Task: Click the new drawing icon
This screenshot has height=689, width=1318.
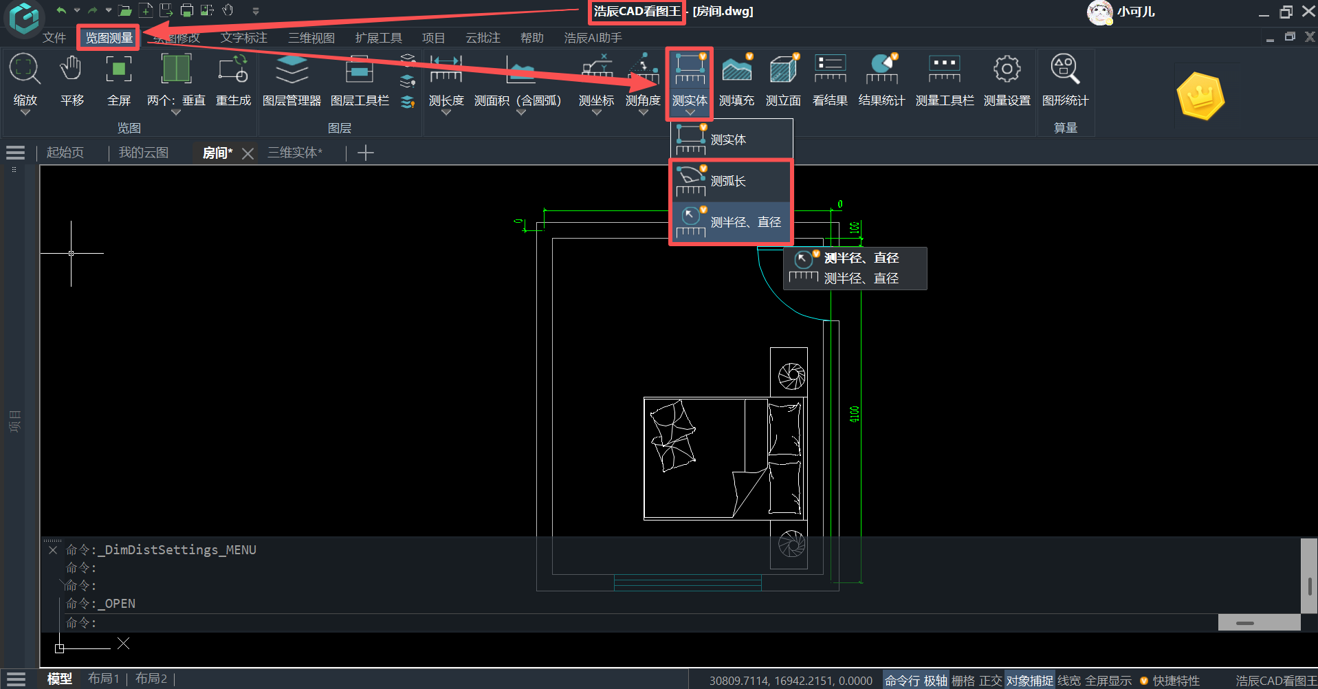Action: 146,10
